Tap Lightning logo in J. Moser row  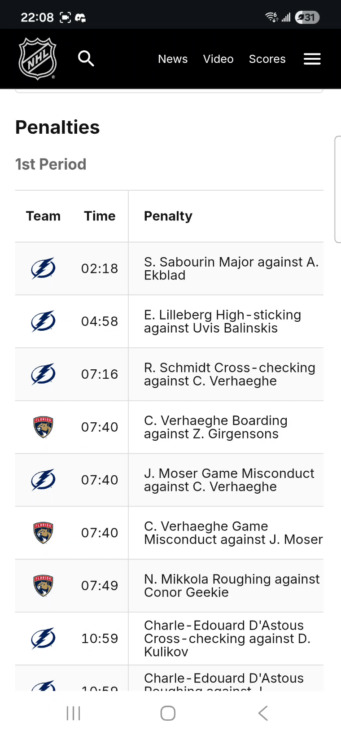point(43,480)
